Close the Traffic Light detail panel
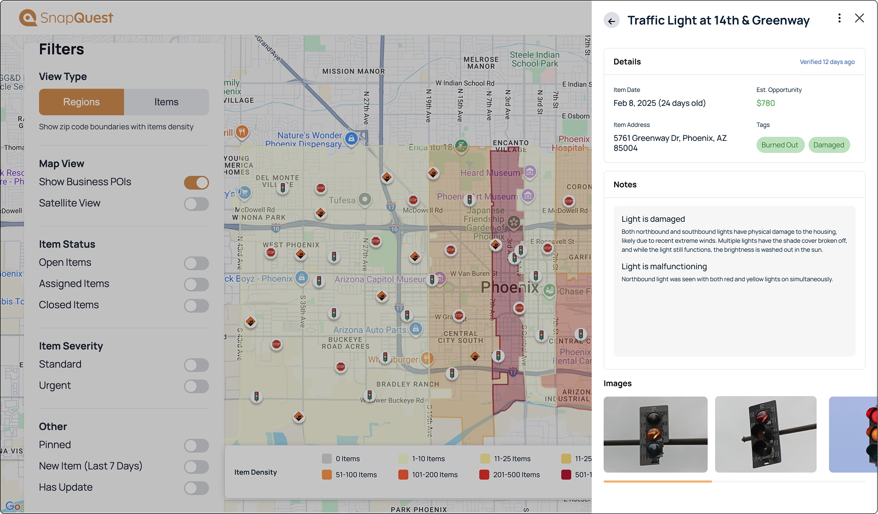The height and width of the screenshot is (514, 878). pyautogui.click(x=860, y=18)
